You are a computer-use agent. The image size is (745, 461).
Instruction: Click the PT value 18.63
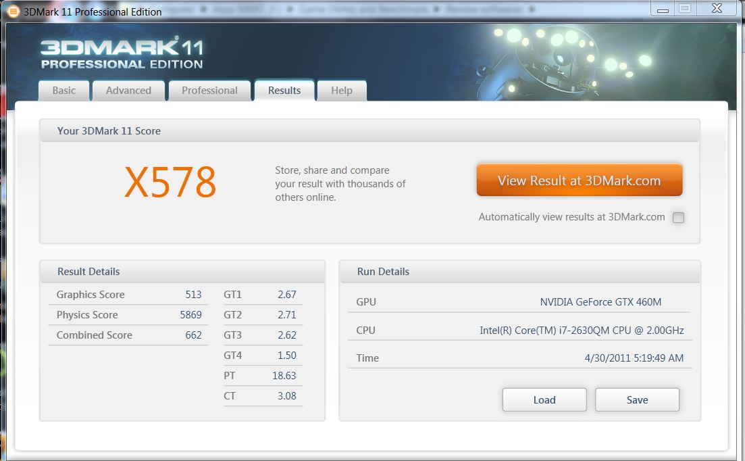point(284,375)
